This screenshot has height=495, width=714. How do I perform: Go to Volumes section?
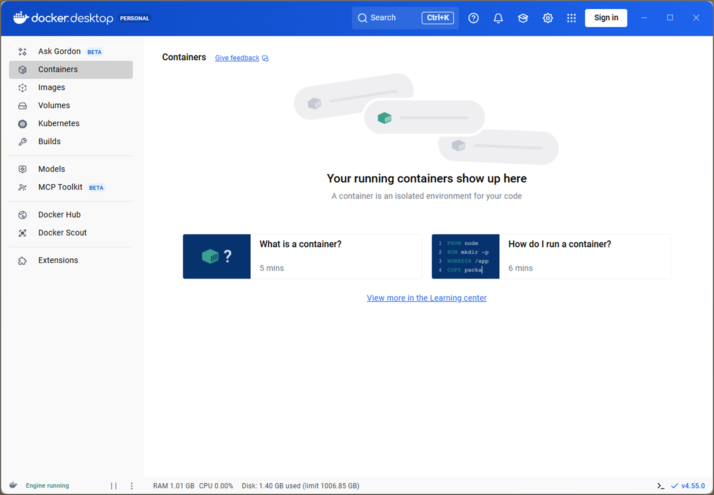pyautogui.click(x=71, y=106)
